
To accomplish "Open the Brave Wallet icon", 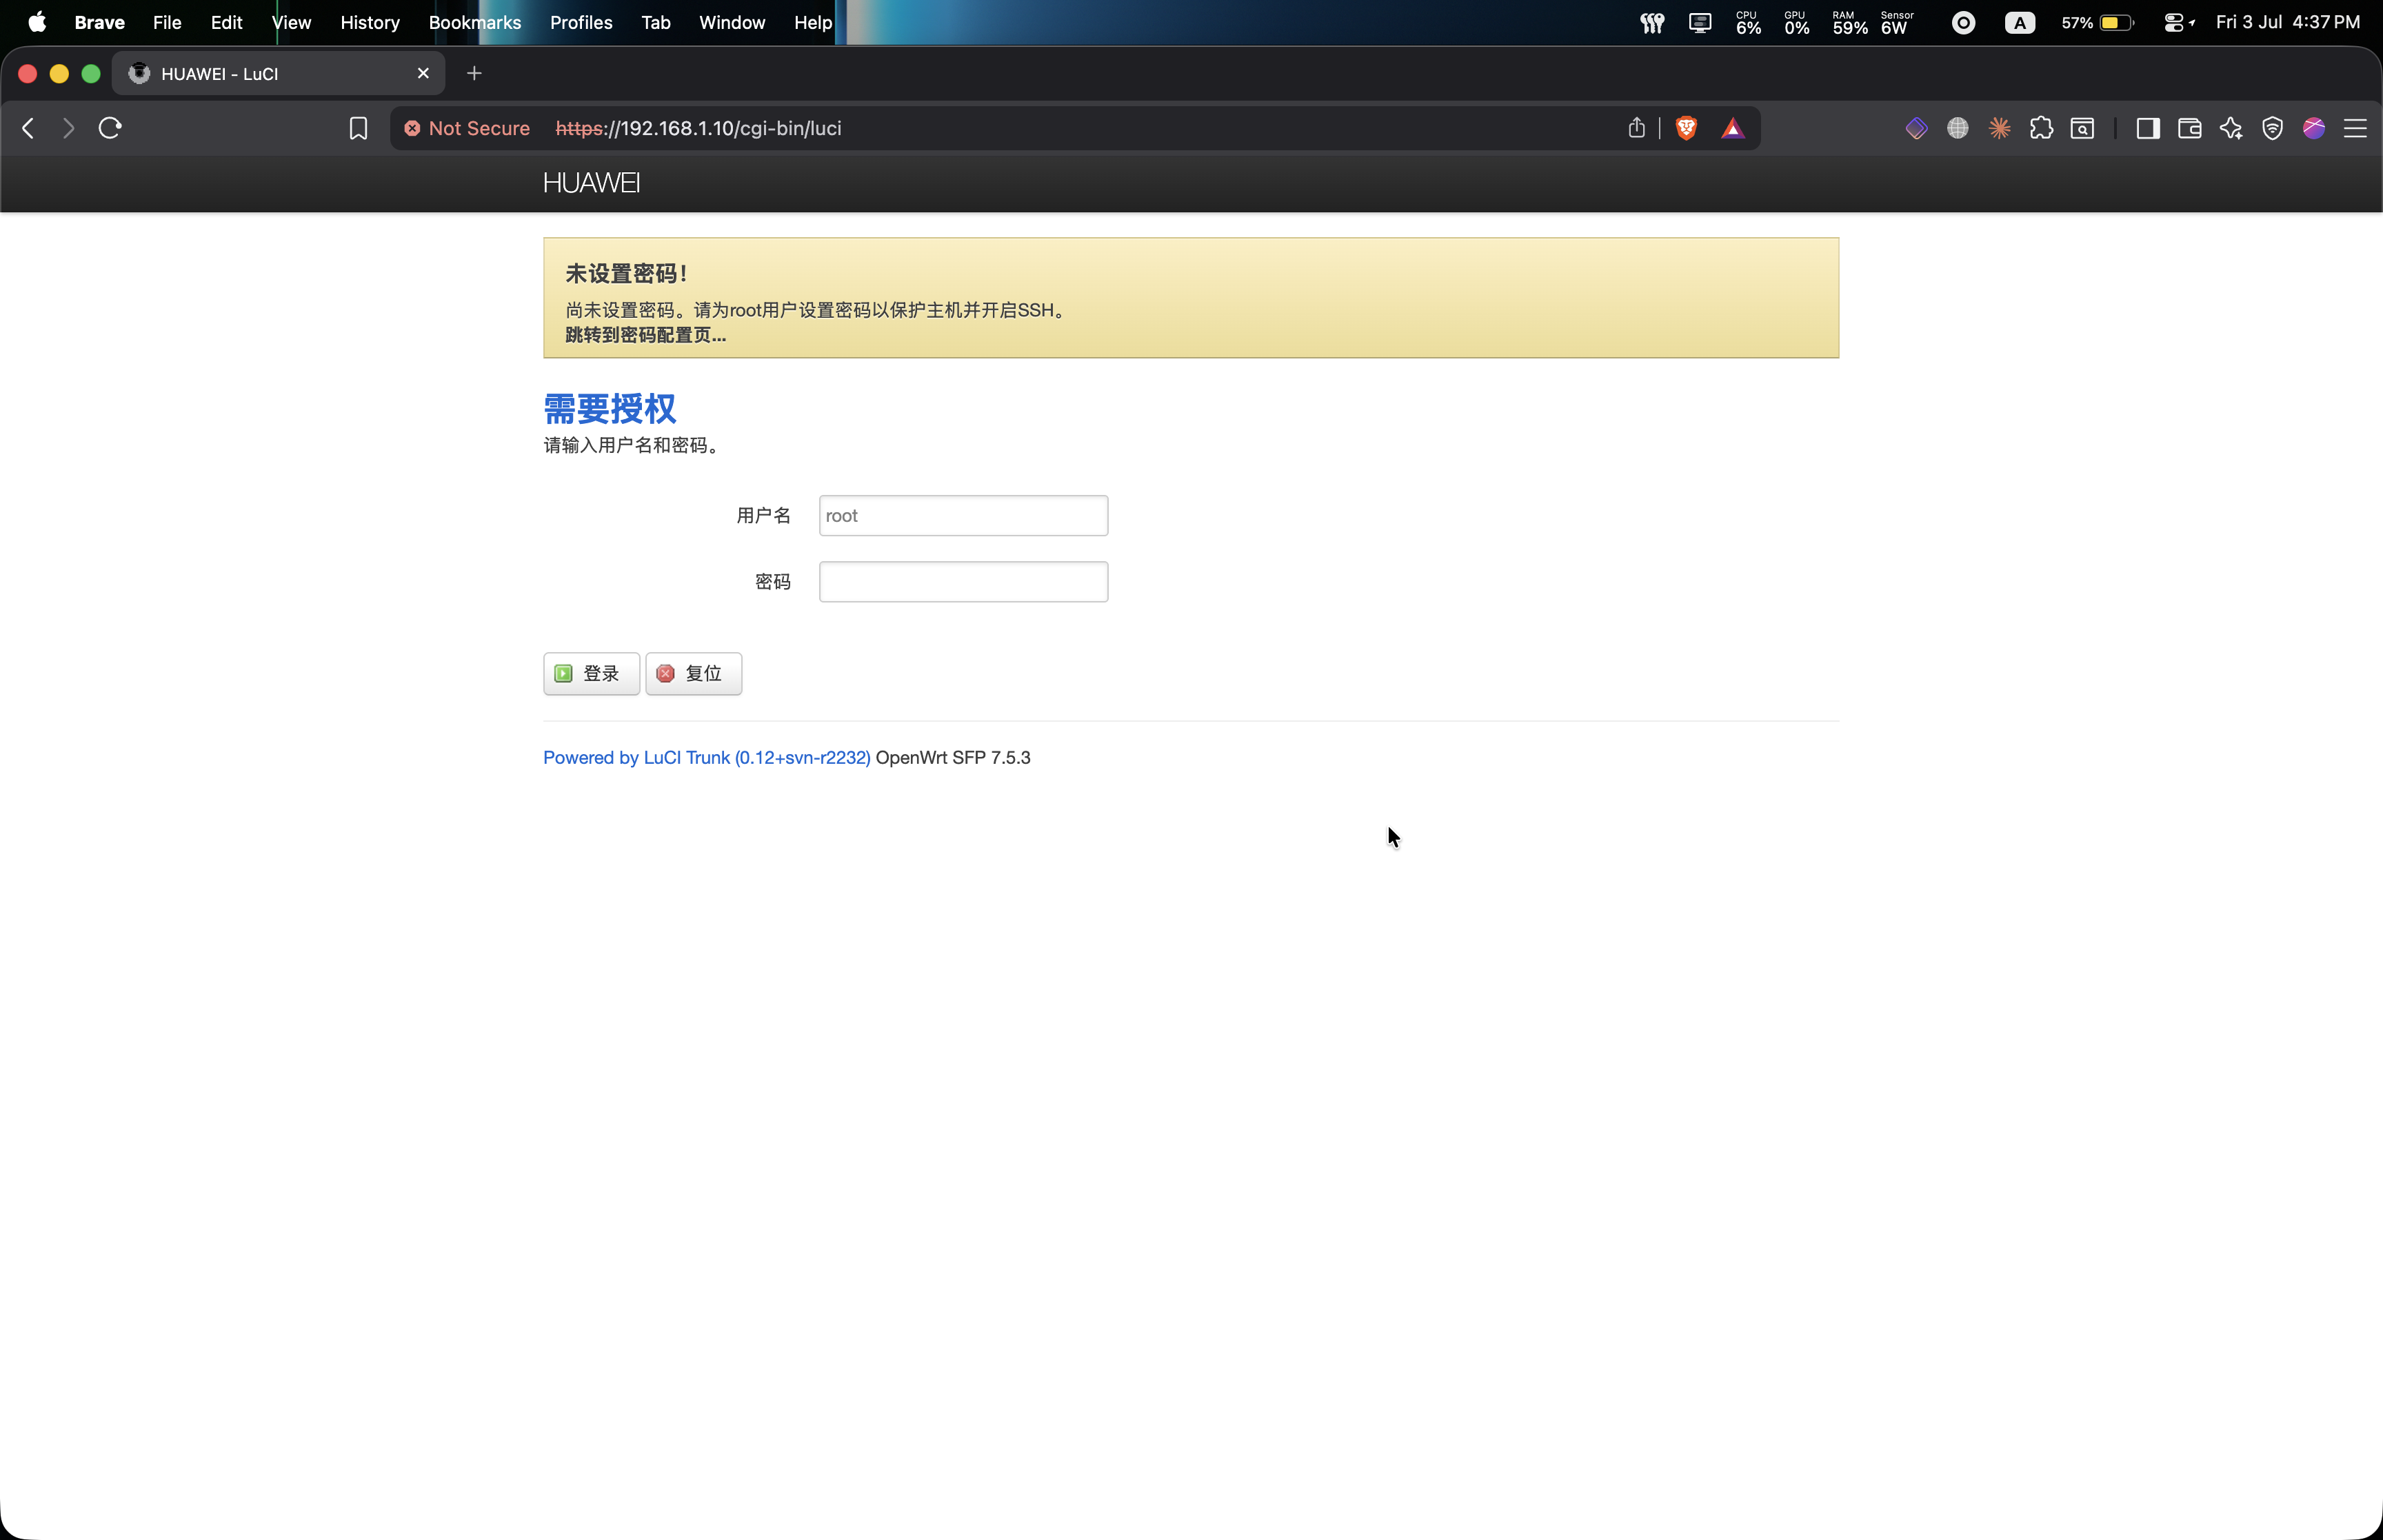I will (x=2190, y=128).
